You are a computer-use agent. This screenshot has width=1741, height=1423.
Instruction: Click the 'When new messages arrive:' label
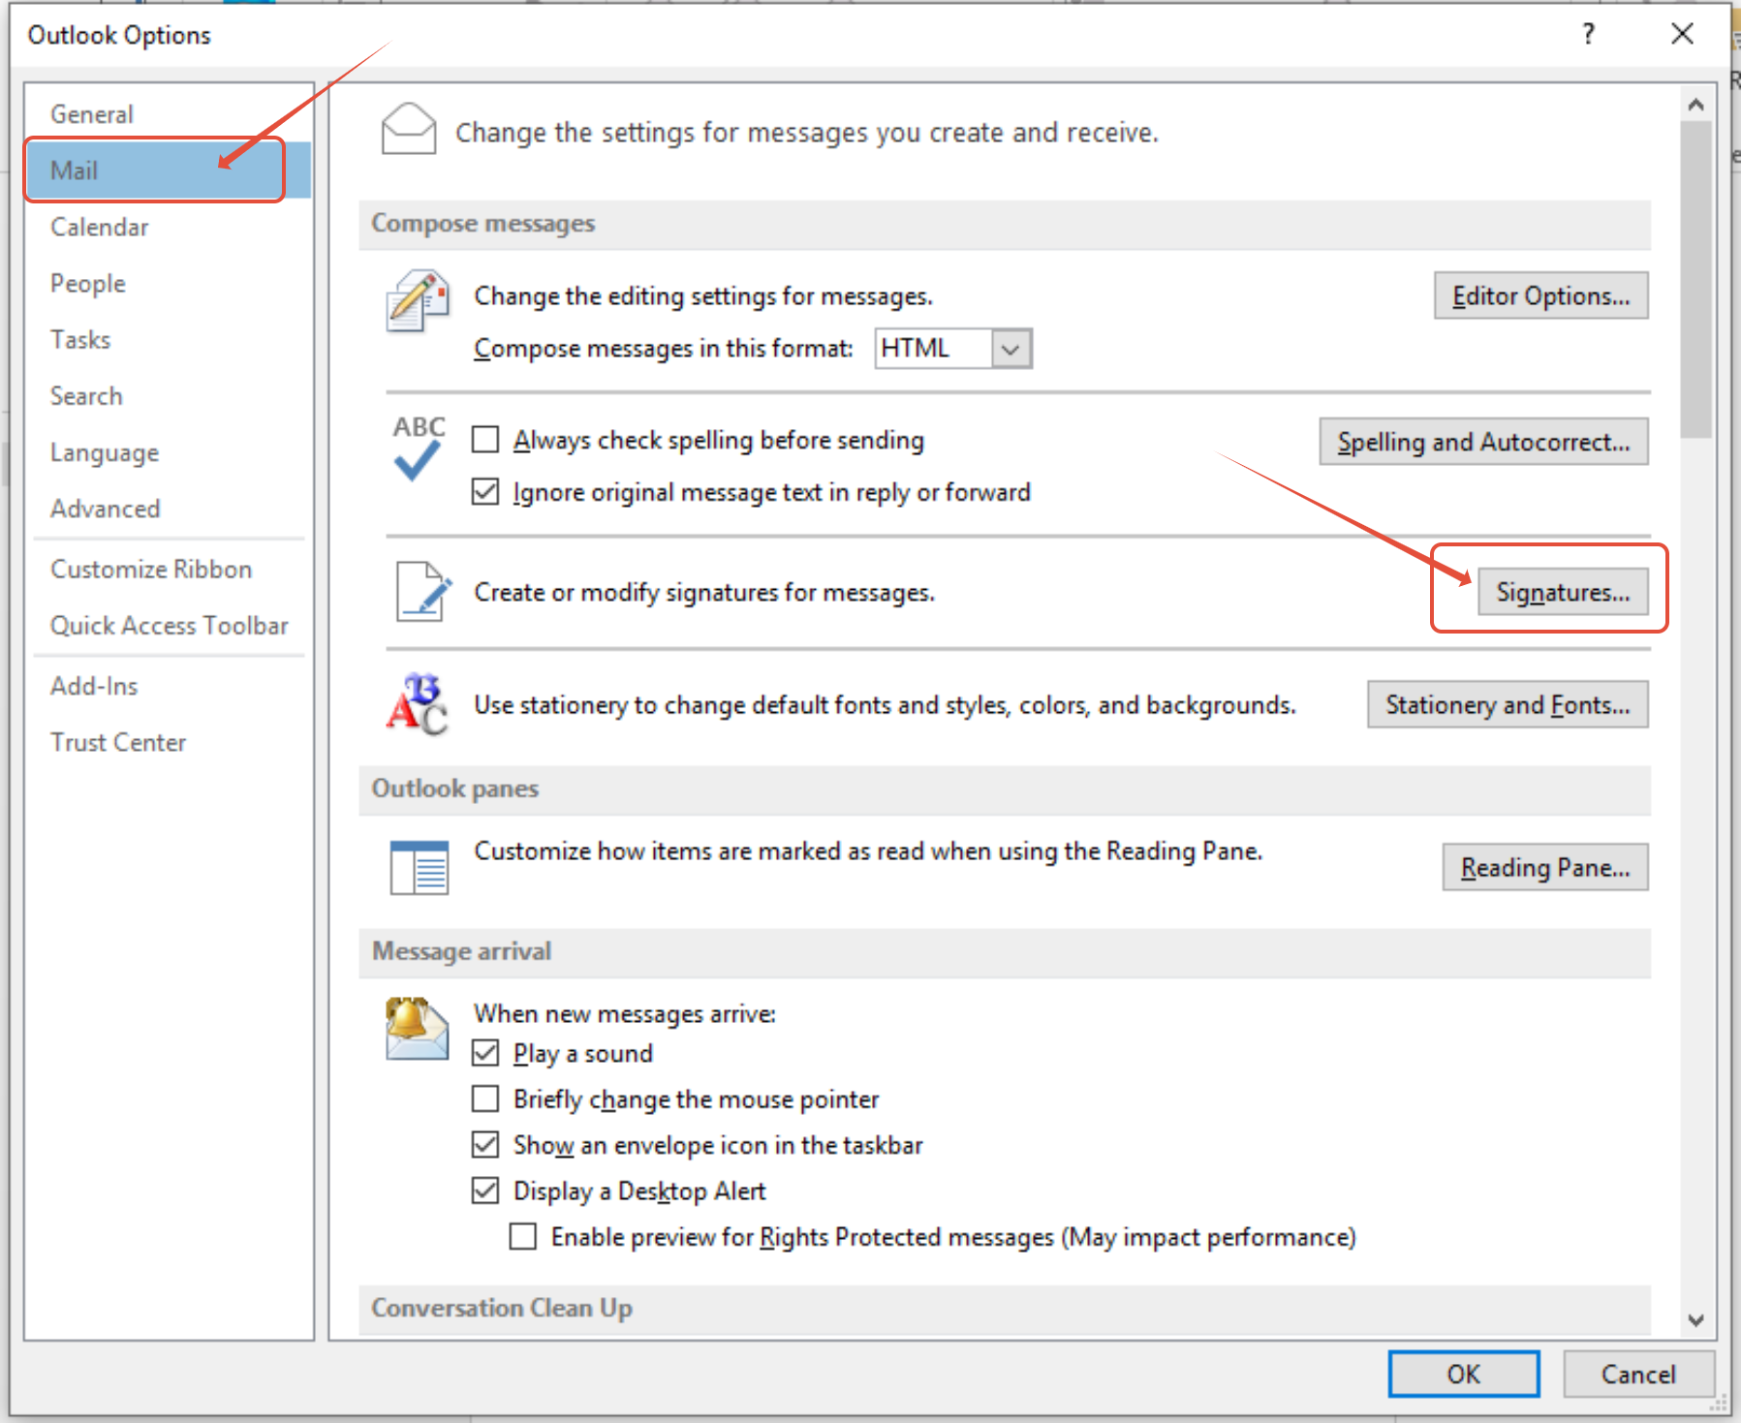coord(625,1013)
